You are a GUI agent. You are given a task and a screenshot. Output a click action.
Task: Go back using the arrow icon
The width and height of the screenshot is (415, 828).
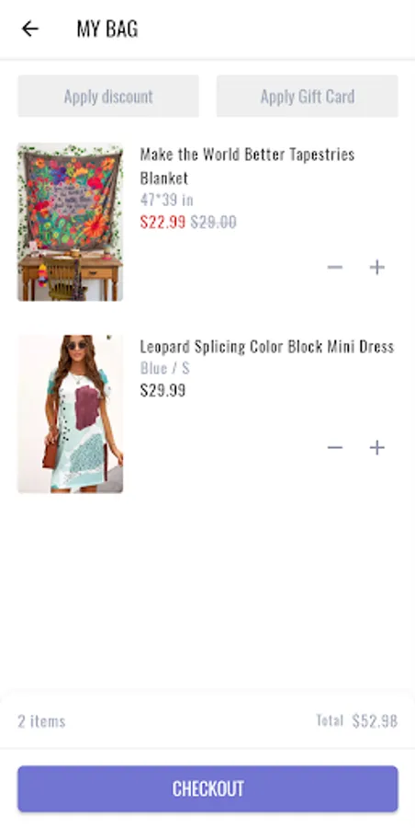(30, 29)
